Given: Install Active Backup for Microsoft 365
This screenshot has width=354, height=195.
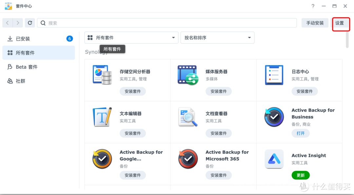Looking at the screenshot, I should [219, 175].
